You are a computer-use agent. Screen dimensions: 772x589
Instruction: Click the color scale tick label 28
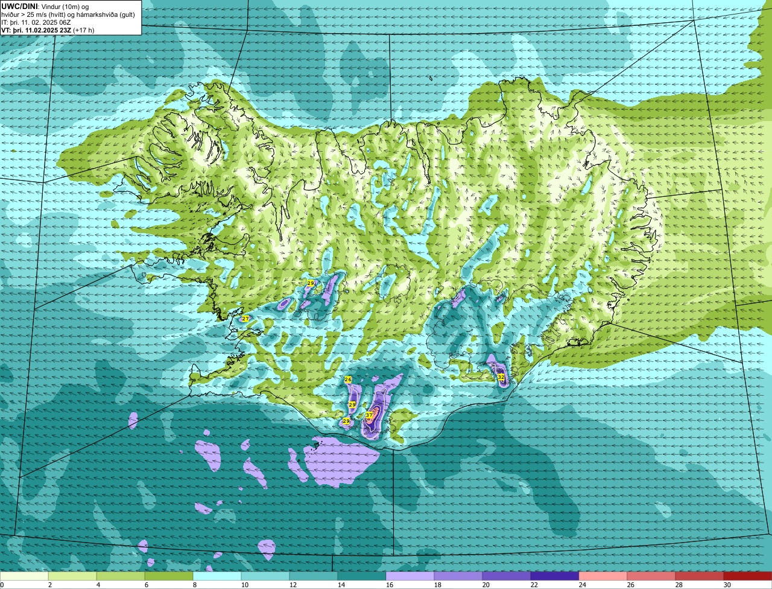coord(679,585)
